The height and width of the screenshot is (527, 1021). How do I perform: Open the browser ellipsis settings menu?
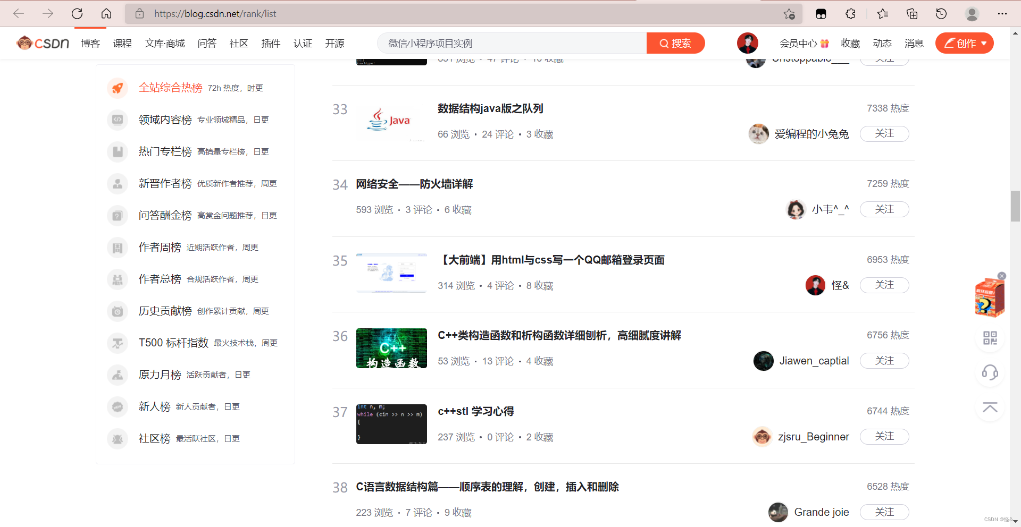tap(1002, 13)
